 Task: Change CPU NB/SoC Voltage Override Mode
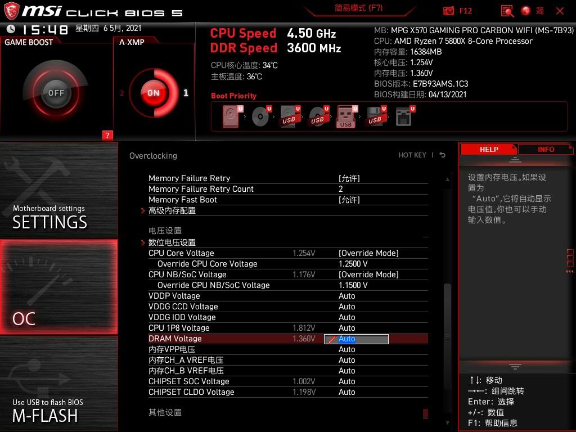(x=368, y=274)
